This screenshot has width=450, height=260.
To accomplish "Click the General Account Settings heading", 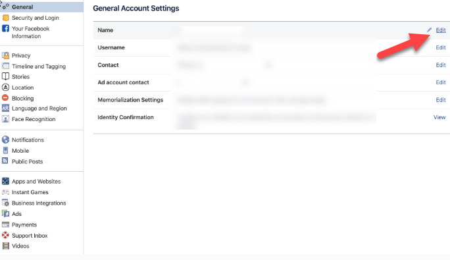I will point(136,8).
